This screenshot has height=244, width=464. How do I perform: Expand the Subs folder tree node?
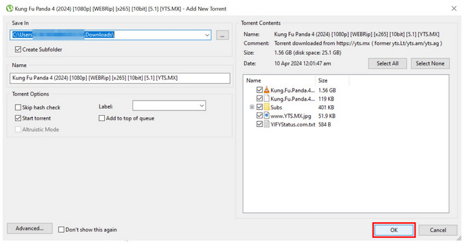pyautogui.click(x=252, y=107)
